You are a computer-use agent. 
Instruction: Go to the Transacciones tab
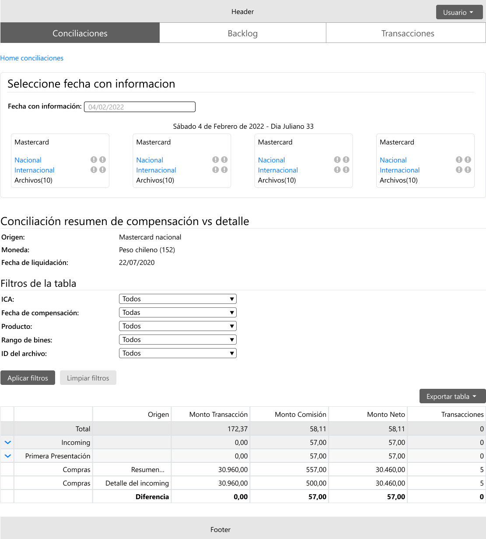(407, 33)
